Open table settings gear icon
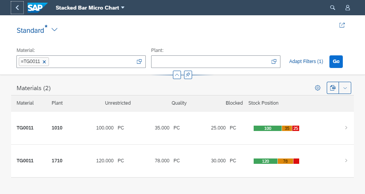 [x=318, y=88]
